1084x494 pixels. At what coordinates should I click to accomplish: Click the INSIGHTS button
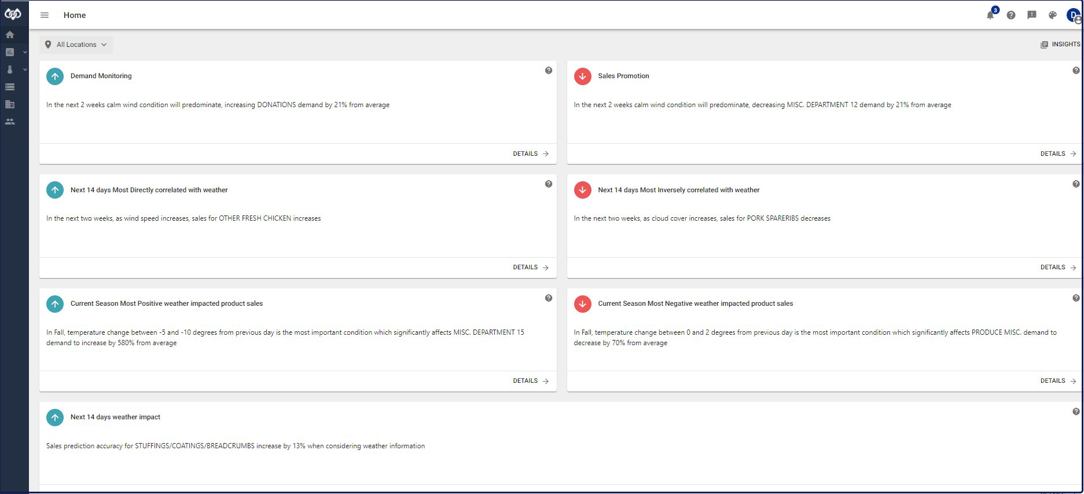tap(1060, 45)
